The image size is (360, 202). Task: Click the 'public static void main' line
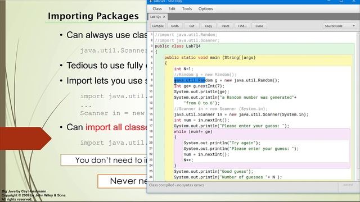click(210, 57)
